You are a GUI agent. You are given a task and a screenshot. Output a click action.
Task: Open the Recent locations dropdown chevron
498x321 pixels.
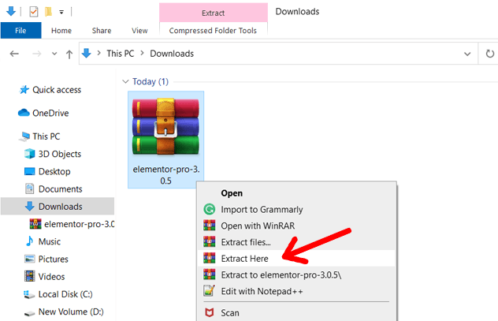click(x=54, y=54)
